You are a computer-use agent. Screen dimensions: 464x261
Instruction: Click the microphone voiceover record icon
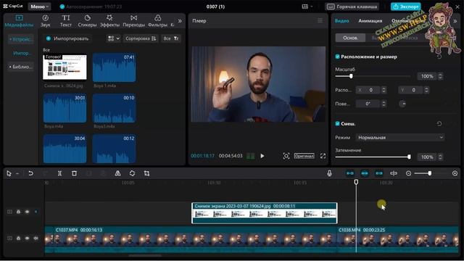point(329,173)
